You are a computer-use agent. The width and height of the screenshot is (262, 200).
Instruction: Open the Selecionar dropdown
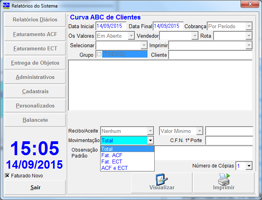pos(144,45)
